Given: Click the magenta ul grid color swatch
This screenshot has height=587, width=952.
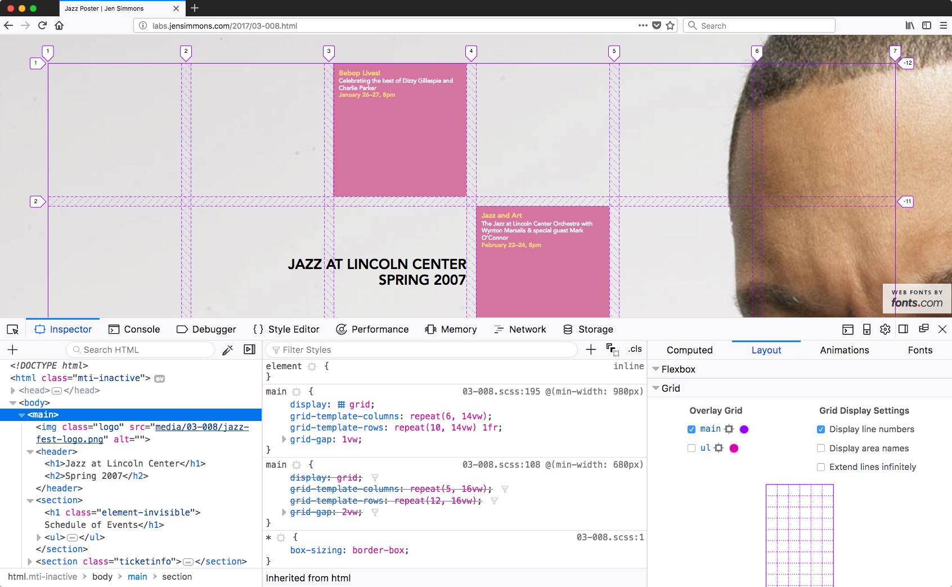Looking at the screenshot, I should 734,448.
